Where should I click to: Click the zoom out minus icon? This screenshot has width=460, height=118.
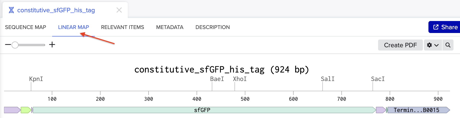8,45
